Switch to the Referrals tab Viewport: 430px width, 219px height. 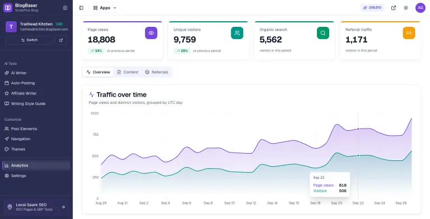[157, 72]
